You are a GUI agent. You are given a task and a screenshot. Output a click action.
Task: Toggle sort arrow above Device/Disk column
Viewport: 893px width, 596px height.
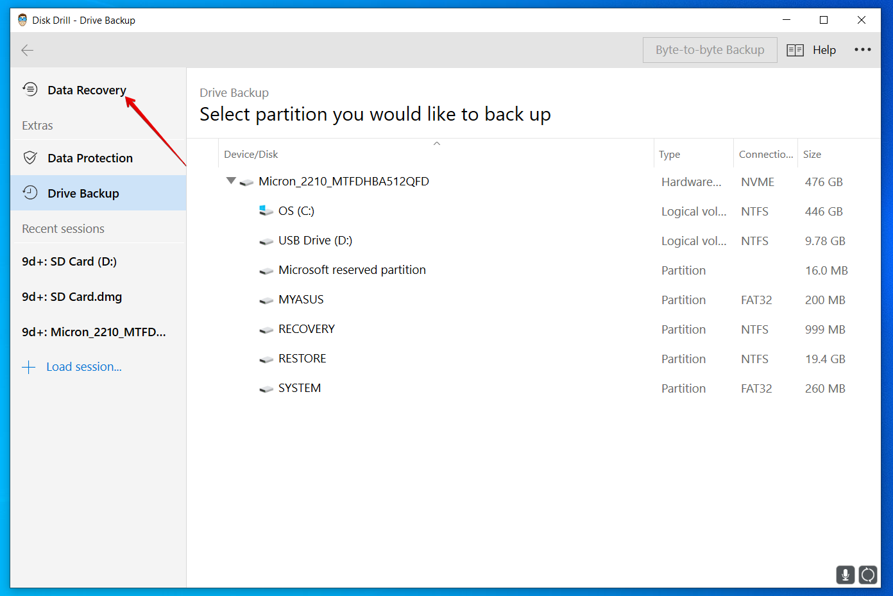click(x=437, y=143)
